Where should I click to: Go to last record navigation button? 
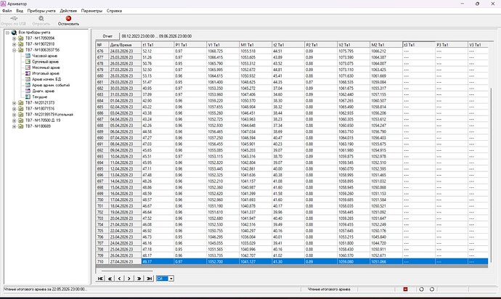pos(149,279)
